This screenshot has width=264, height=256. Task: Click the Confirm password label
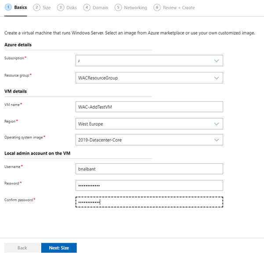click(x=18, y=200)
